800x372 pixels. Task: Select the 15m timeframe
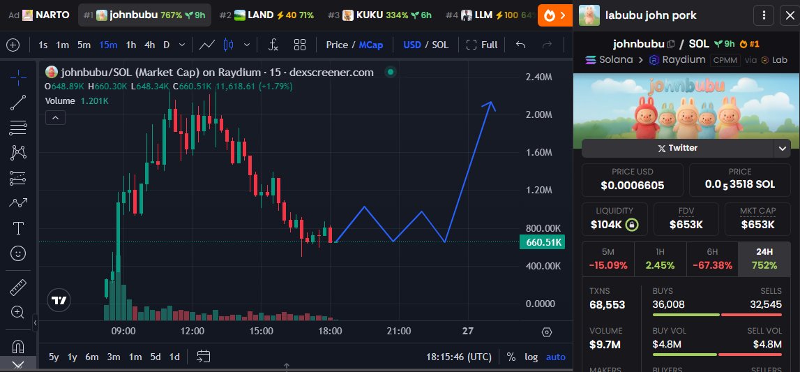click(108, 45)
